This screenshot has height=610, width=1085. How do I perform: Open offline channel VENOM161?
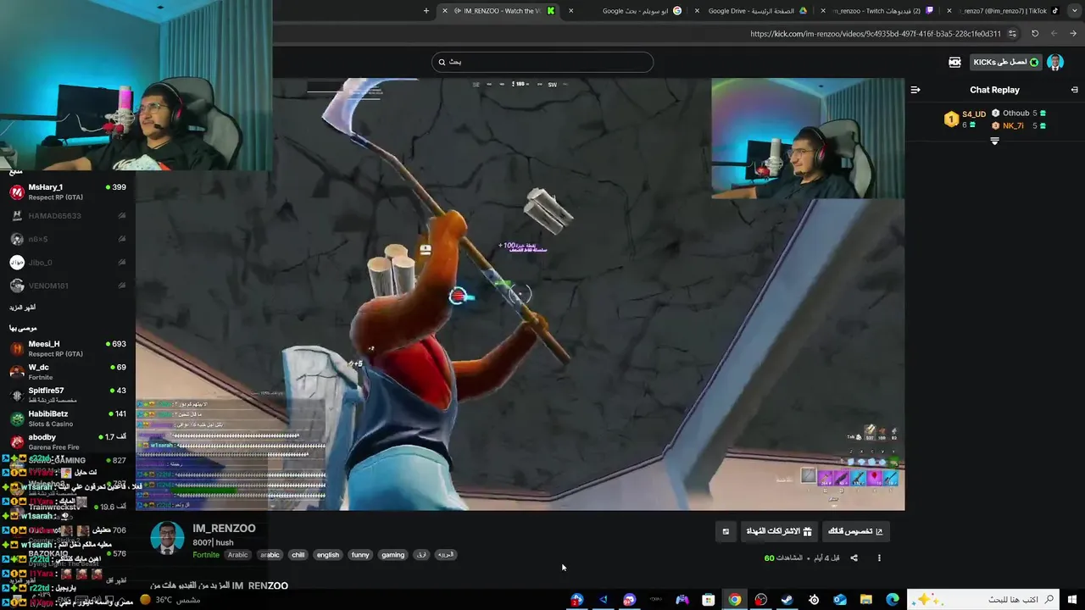[68, 286]
